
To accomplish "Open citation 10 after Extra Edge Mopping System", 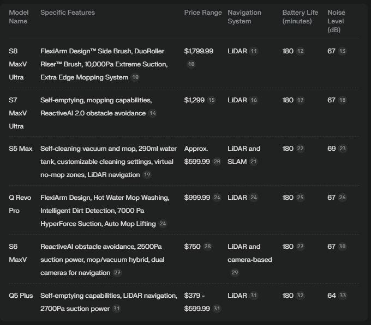I will pyautogui.click(x=135, y=77).
